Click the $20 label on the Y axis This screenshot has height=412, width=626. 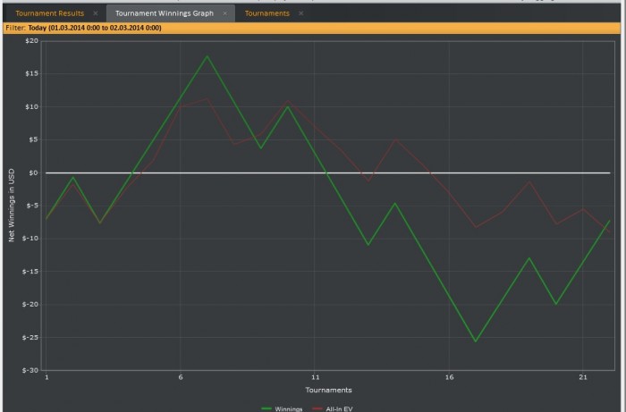click(x=32, y=41)
